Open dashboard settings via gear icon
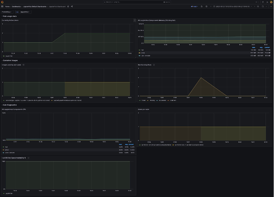Image resolution: width=274 pixels, height=197 pixels. pyautogui.click(x=206, y=6)
